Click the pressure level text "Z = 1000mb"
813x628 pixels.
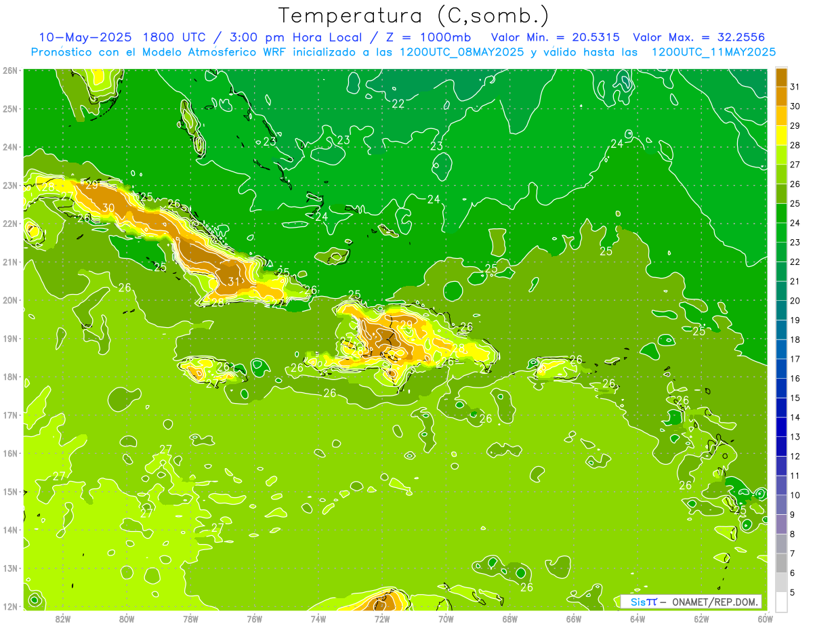click(427, 37)
